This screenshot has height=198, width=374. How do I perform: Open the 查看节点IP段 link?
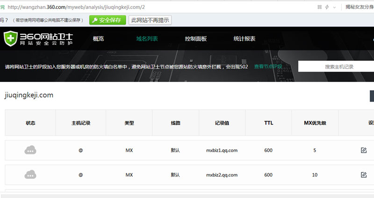tap(268, 66)
